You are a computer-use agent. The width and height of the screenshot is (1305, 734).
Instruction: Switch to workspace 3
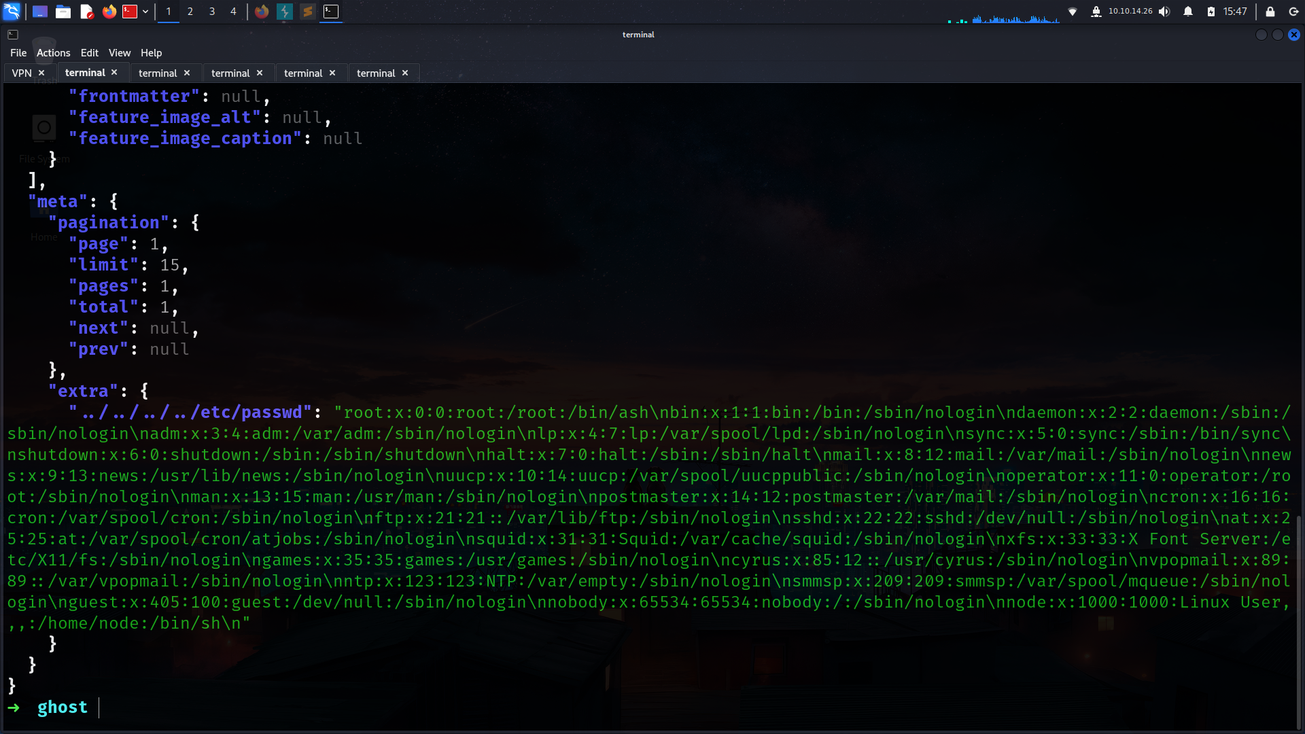(x=212, y=12)
